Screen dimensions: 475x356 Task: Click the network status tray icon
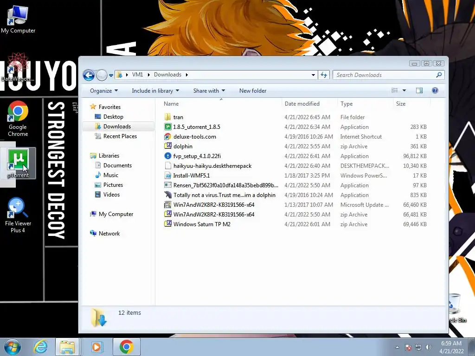[418, 348]
